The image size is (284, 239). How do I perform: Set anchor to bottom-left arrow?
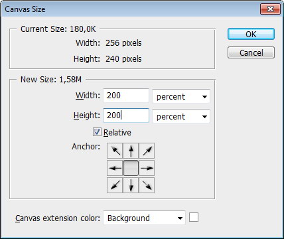pos(115,185)
